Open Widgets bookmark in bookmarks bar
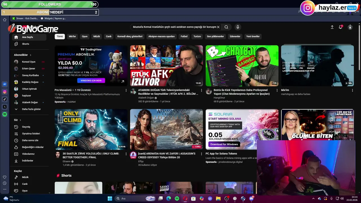 pyautogui.click(x=53, y=18)
